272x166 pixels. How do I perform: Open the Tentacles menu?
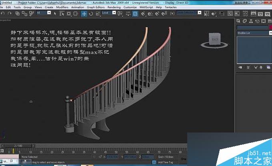(170, 7)
